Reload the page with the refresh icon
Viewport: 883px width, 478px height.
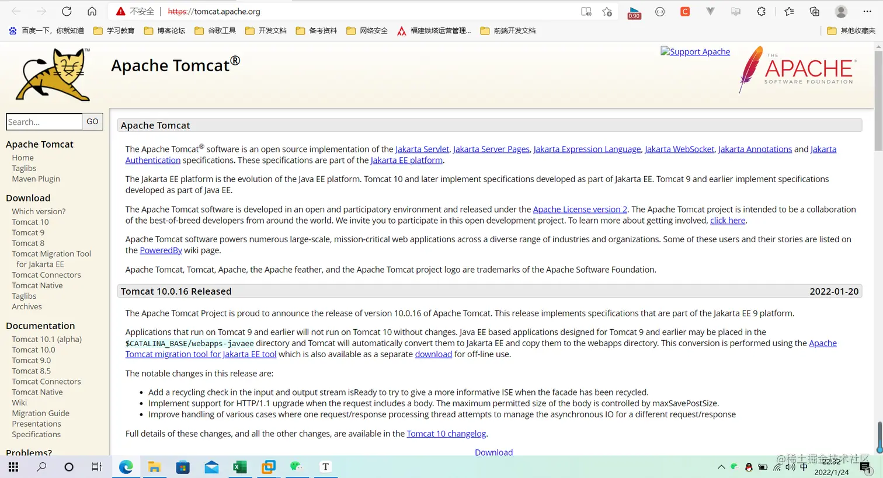point(67,11)
